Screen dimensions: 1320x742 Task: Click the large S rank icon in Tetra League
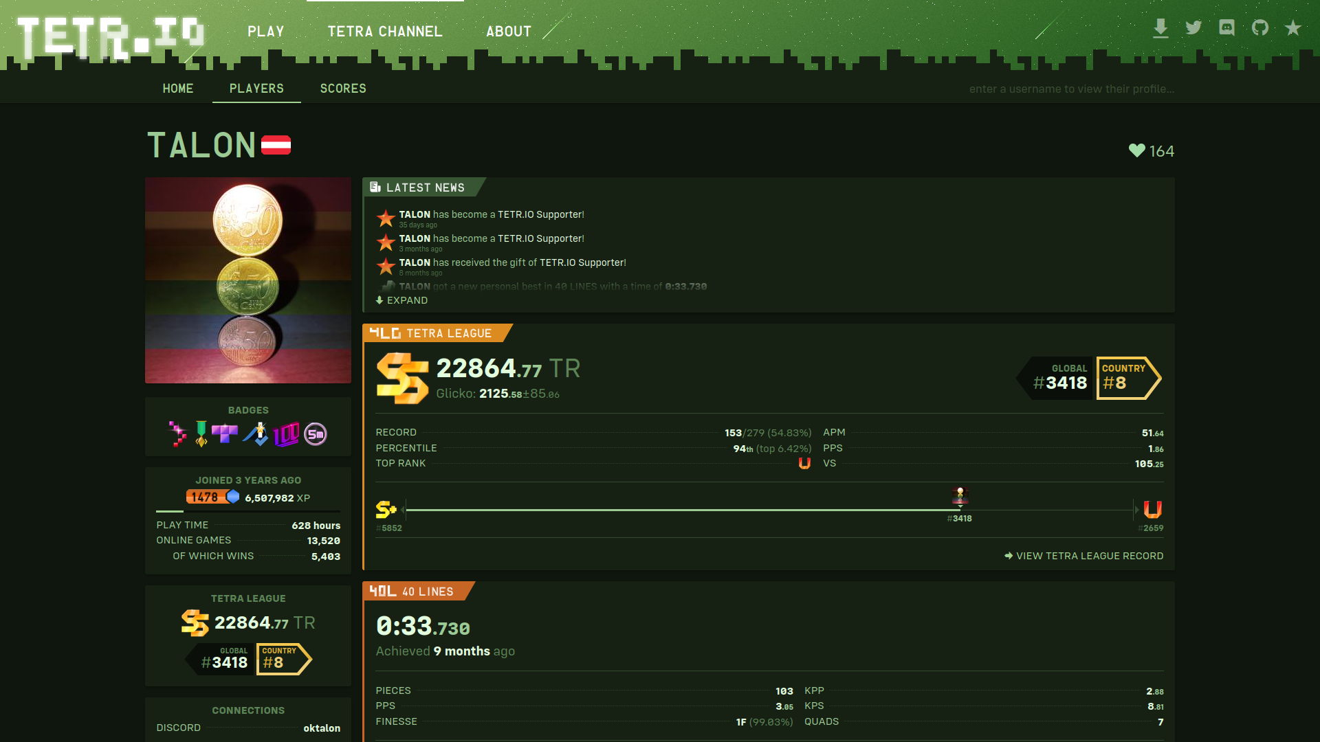(403, 378)
